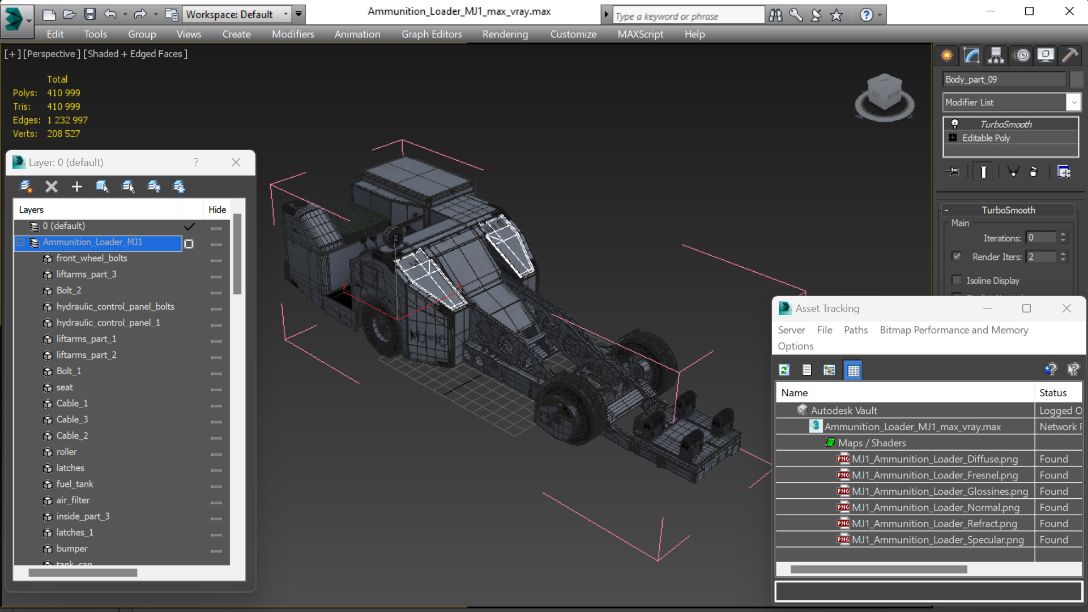Click the Layers column header

[x=98, y=209]
